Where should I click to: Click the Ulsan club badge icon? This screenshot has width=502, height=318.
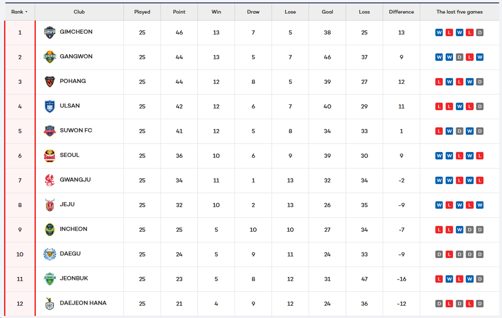pyautogui.click(x=50, y=107)
